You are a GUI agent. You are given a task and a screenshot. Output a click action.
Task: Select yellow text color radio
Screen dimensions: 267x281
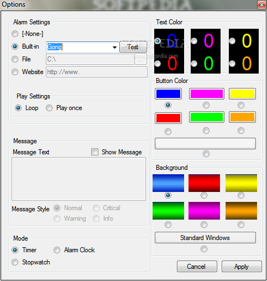point(232,41)
